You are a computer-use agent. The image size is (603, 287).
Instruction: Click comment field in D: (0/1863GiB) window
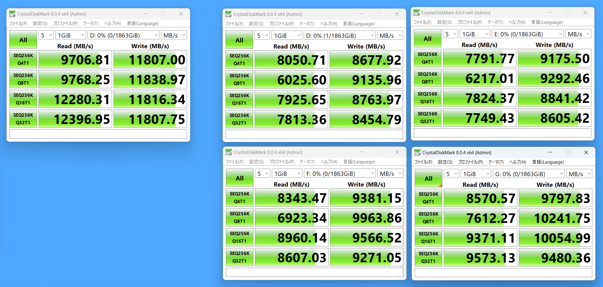point(98,134)
